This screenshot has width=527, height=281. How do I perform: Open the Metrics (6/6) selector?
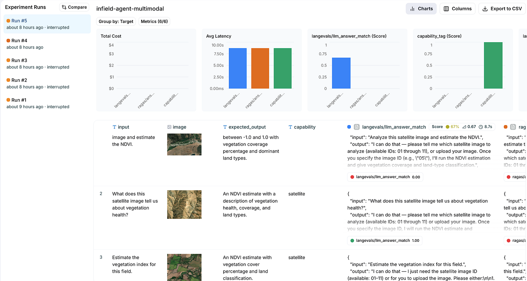tap(154, 21)
